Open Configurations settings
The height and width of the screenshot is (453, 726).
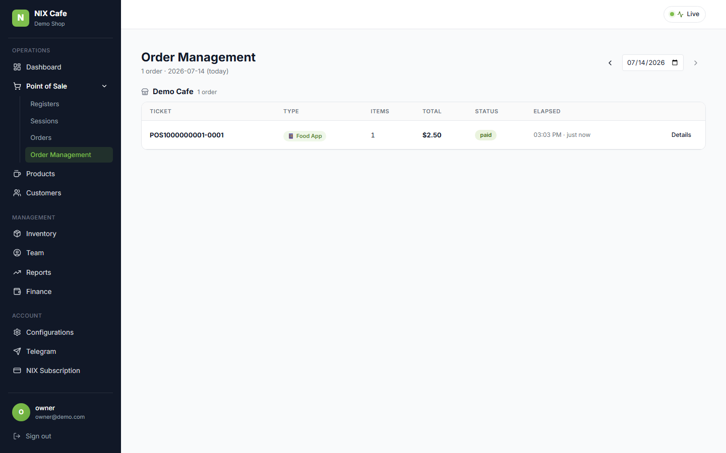click(60, 332)
